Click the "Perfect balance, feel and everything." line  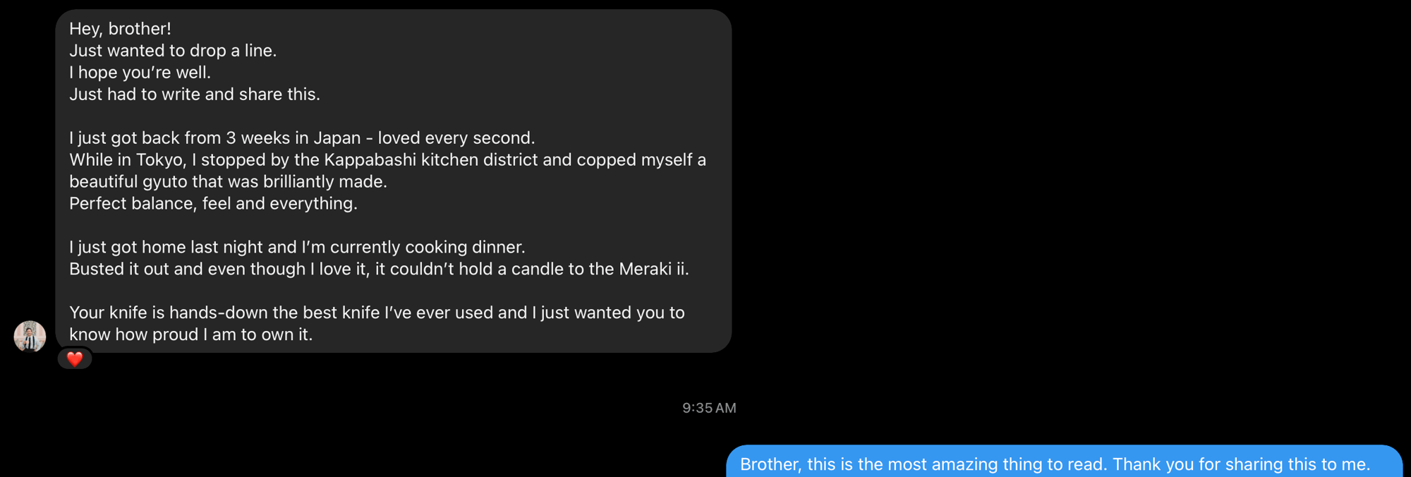tap(213, 204)
